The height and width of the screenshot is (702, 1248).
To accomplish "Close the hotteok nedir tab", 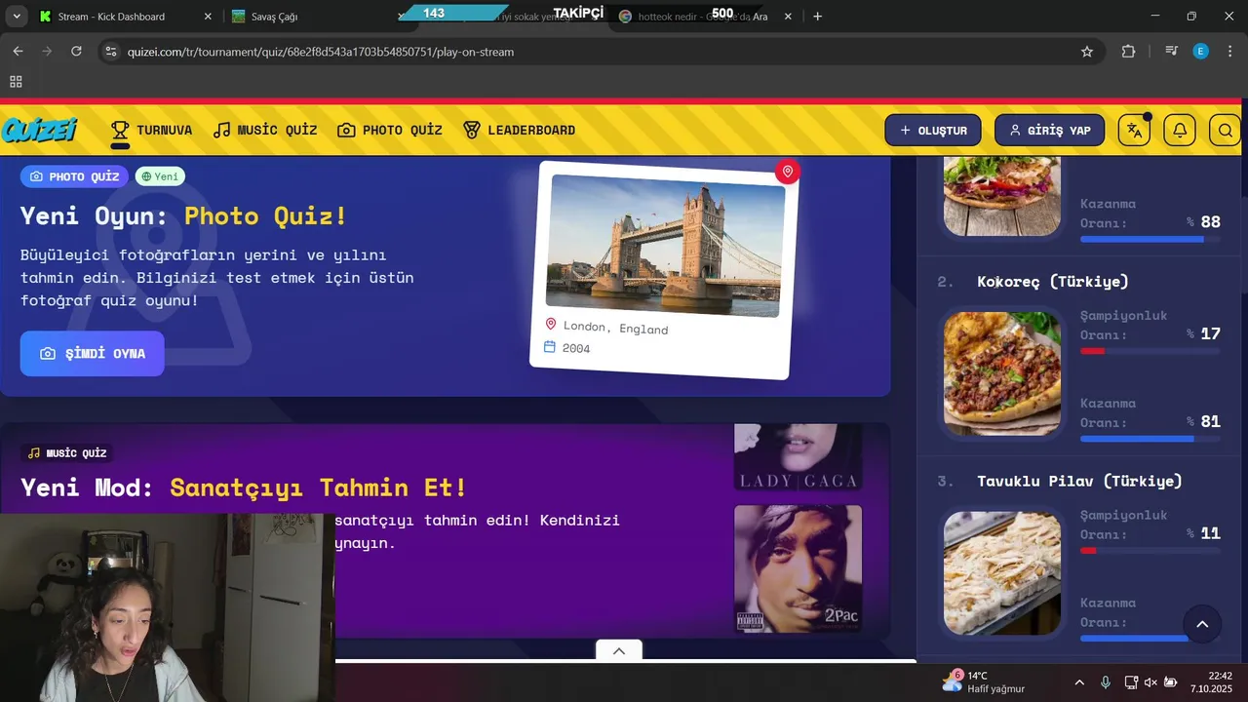I will pos(788,17).
